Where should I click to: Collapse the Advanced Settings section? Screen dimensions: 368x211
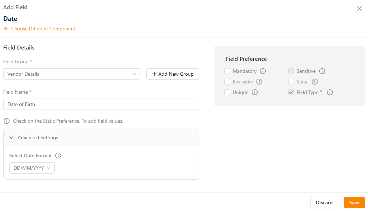tap(11, 137)
